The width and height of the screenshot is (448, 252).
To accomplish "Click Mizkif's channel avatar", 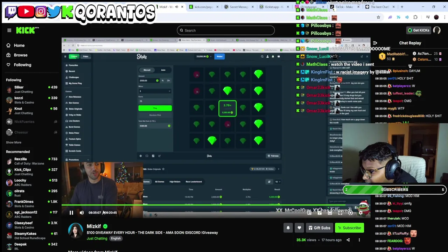I will click(76, 231).
